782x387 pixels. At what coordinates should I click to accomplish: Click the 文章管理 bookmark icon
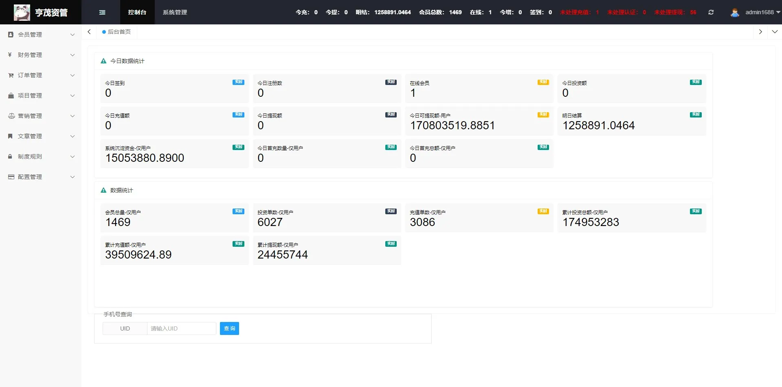click(11, 136)
